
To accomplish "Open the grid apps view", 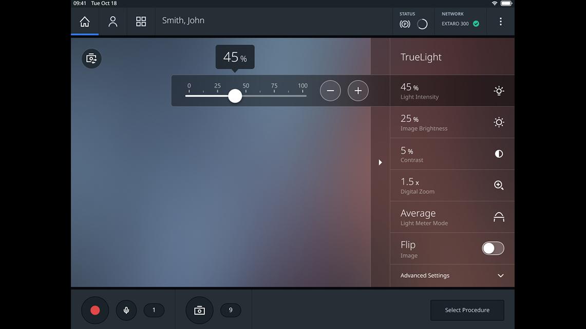I will pos(141,22).
